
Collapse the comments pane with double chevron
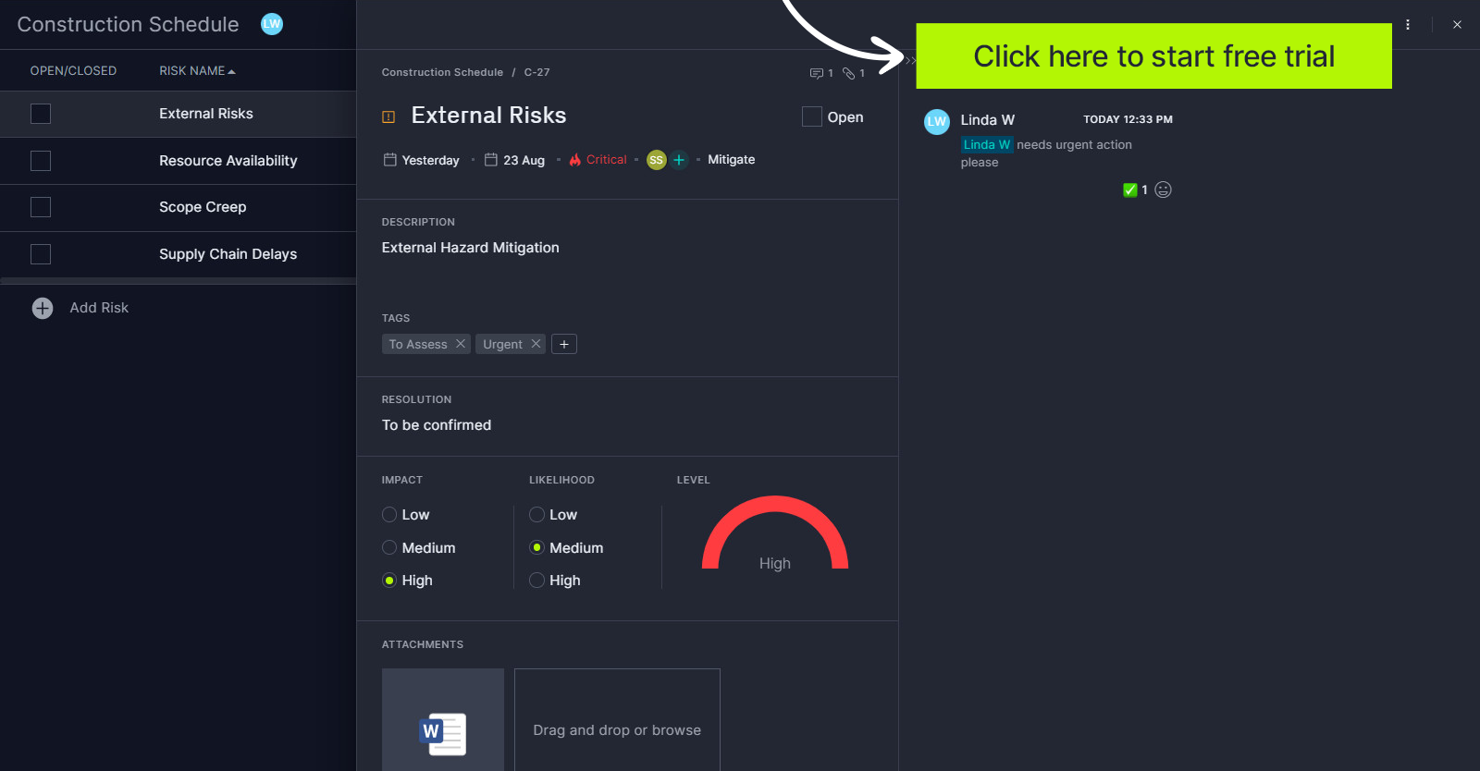(910, 60)
